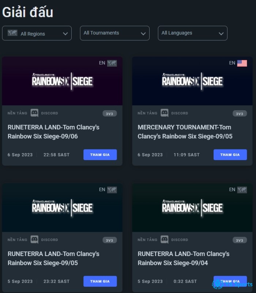256x293 pixels.
Task: Click EN language label on RUNETERRA LAND 09/05 card
Action: pyautogui.click(x=102, y=190)
